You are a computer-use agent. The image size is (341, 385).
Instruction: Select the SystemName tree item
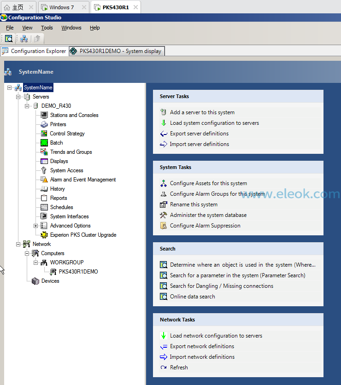click(38, 87)
